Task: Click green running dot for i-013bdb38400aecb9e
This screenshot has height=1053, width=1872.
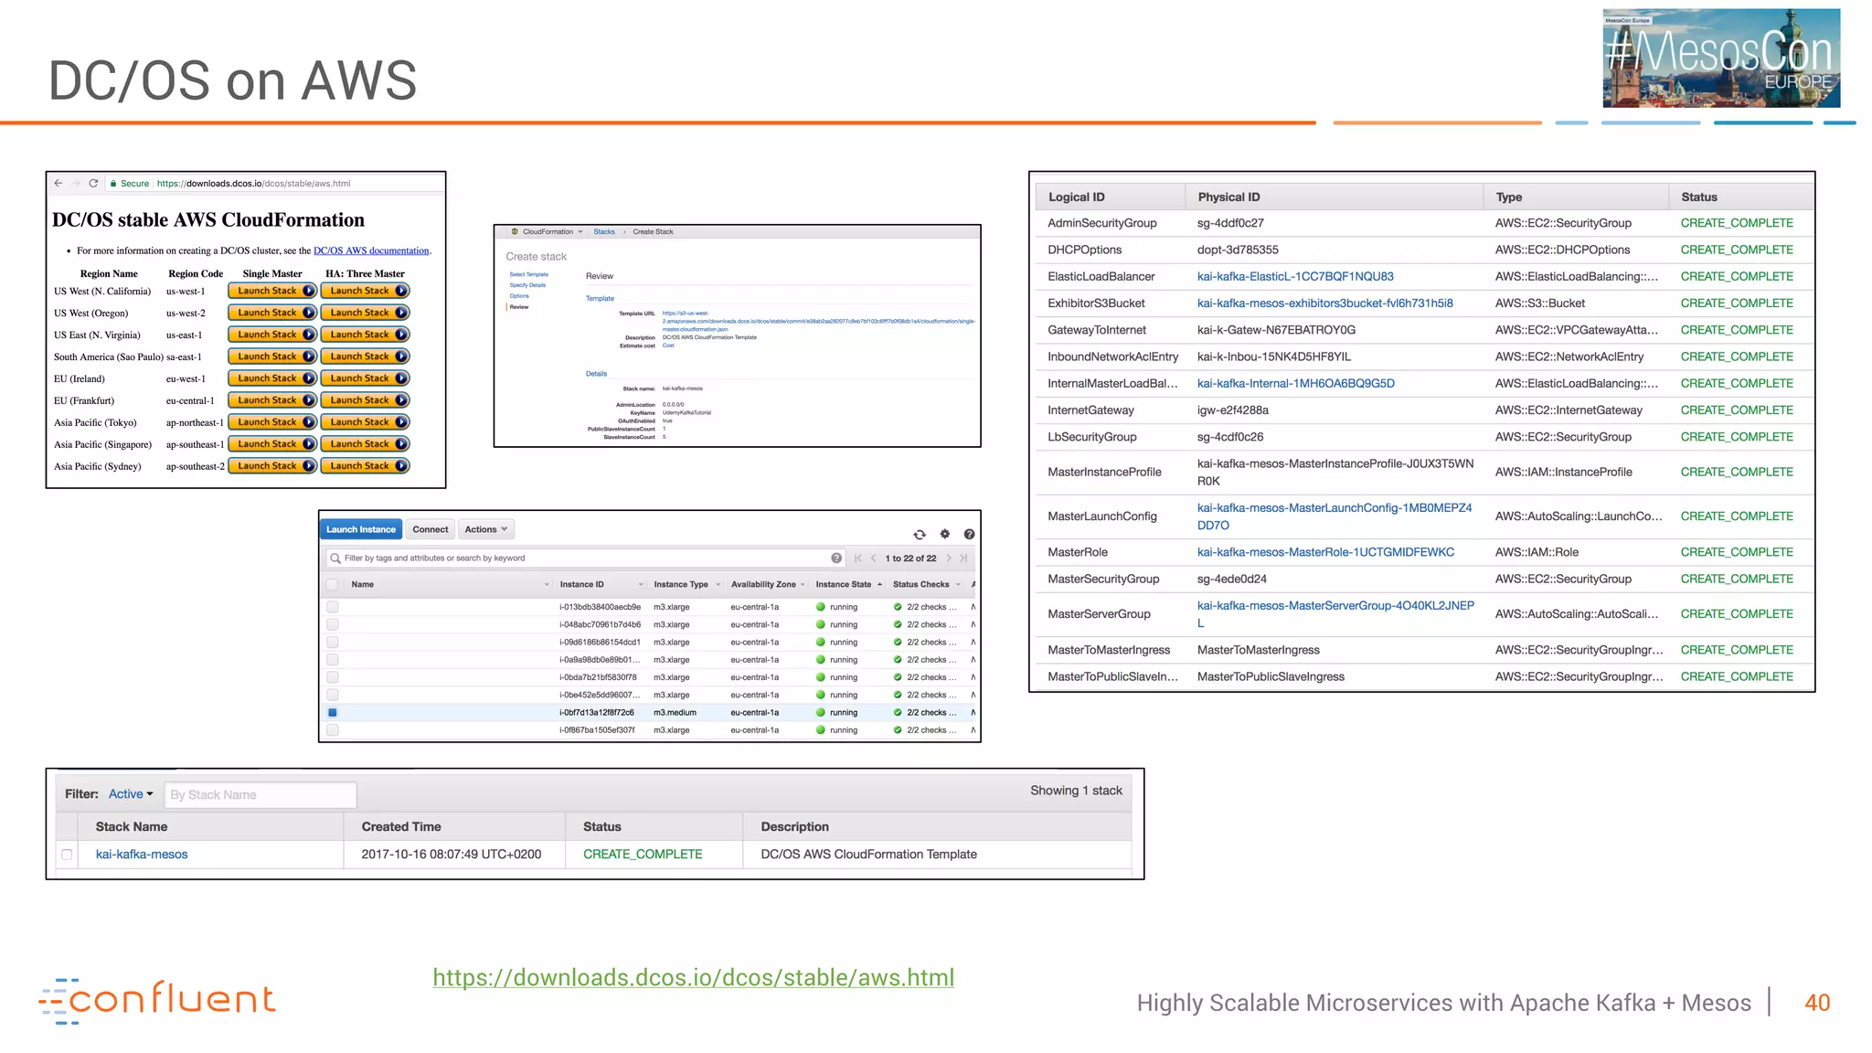Action: click(x=821, y=607)
